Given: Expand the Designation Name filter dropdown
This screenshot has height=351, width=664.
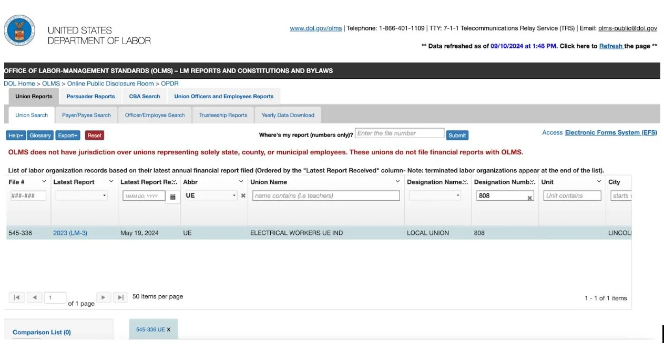Looking at the screenshot, I should click(x=458, y=195).
